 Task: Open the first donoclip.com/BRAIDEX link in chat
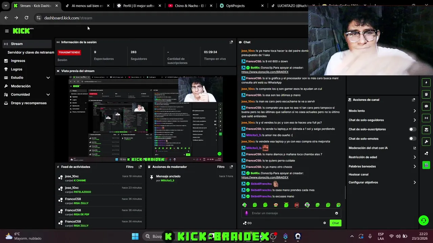click(265, 72)
